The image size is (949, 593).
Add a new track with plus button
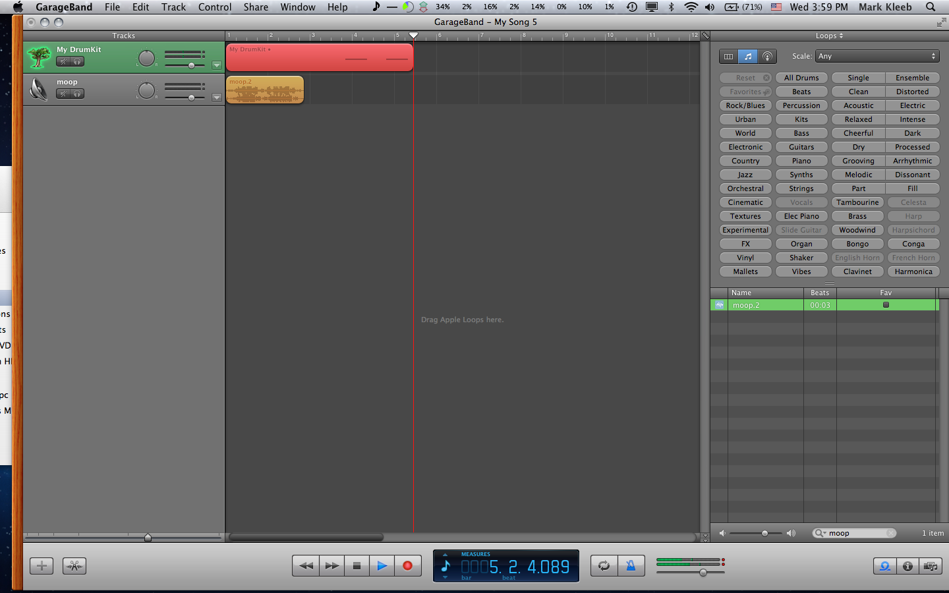tap(42, 566)
